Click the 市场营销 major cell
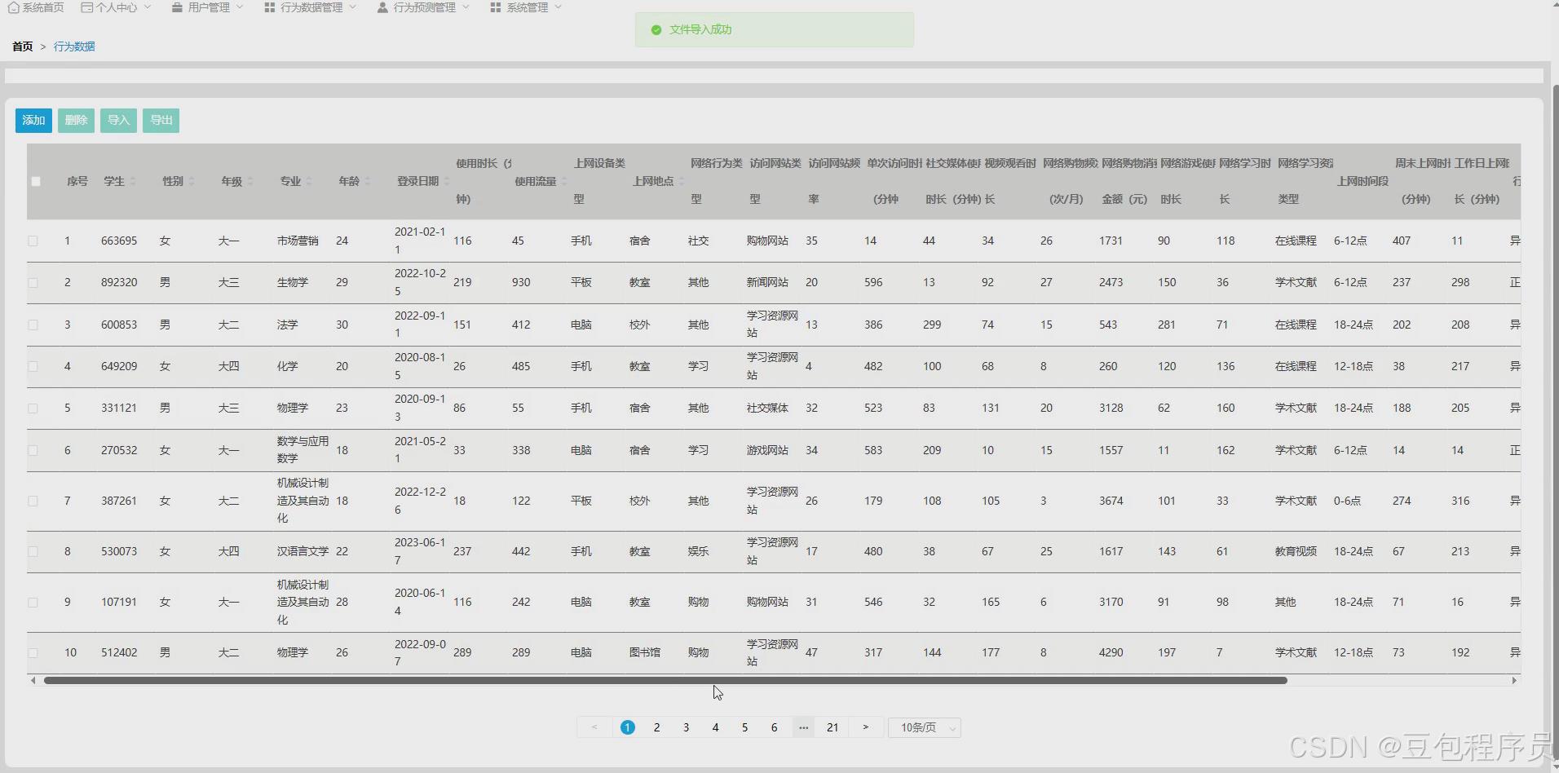 (x=298, y=241)
